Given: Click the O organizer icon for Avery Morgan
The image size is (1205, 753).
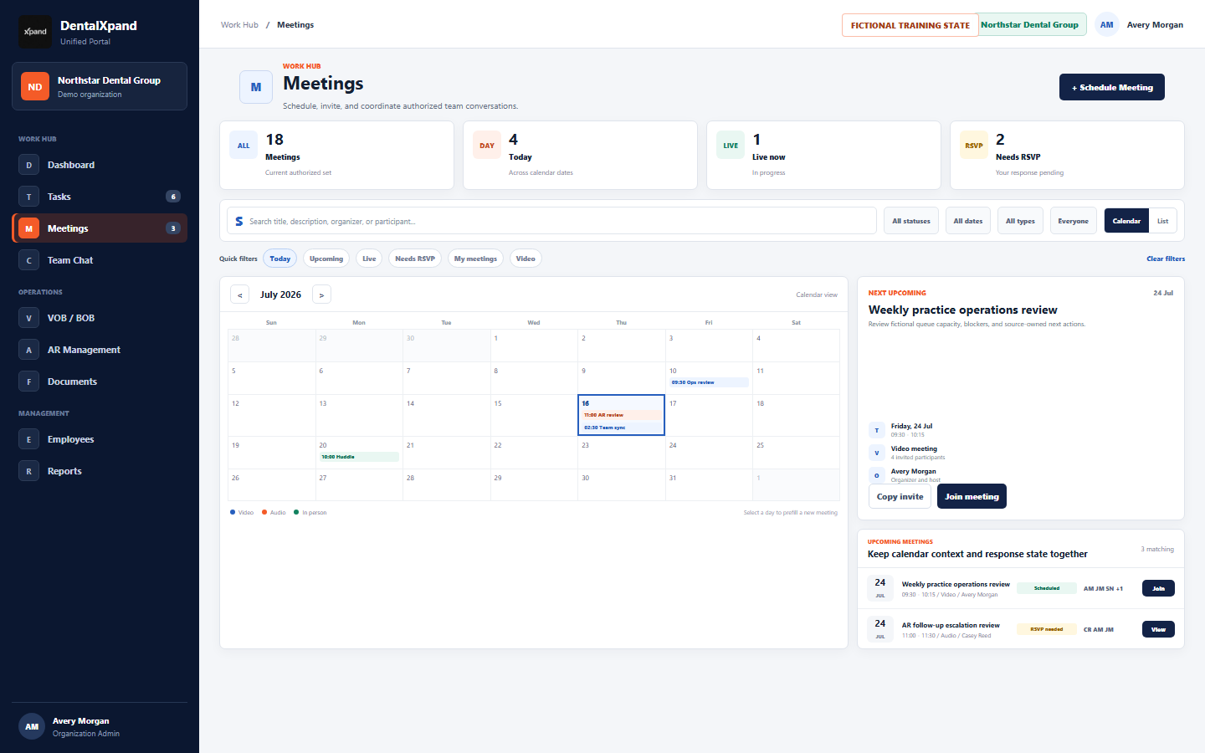Looking at the screenshot, I should (x=877, y=475).
